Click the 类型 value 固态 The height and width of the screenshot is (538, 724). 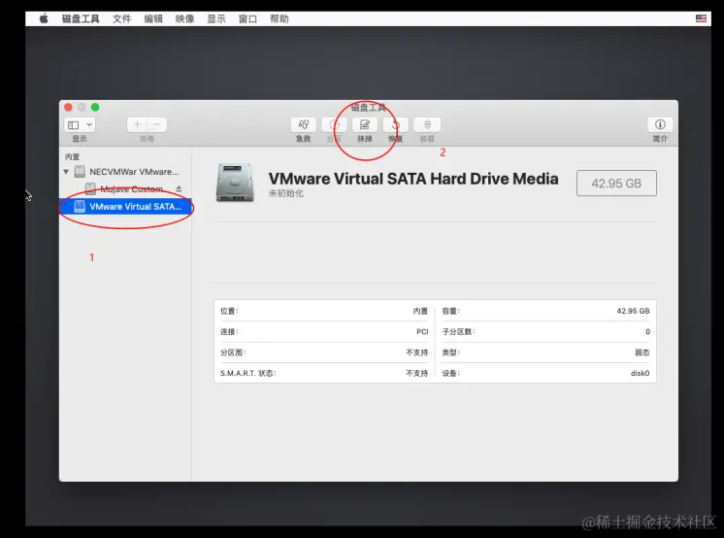[x=642, y=353]
